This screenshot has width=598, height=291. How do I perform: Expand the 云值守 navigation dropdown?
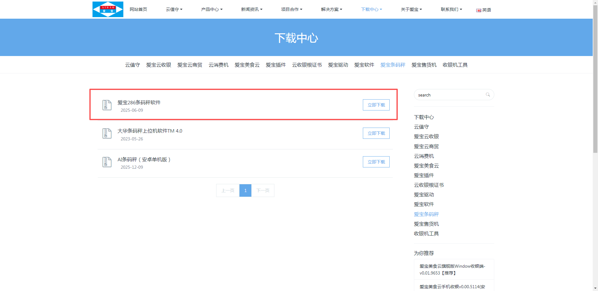pos(174,9)
